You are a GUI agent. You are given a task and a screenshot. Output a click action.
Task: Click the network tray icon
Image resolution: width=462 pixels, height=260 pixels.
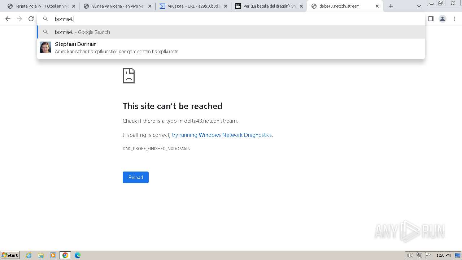click(419, 255)
